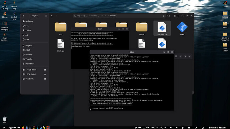Eject the Yeni Birim drive
Screen dimensions: 230x129
coord(45,79)
